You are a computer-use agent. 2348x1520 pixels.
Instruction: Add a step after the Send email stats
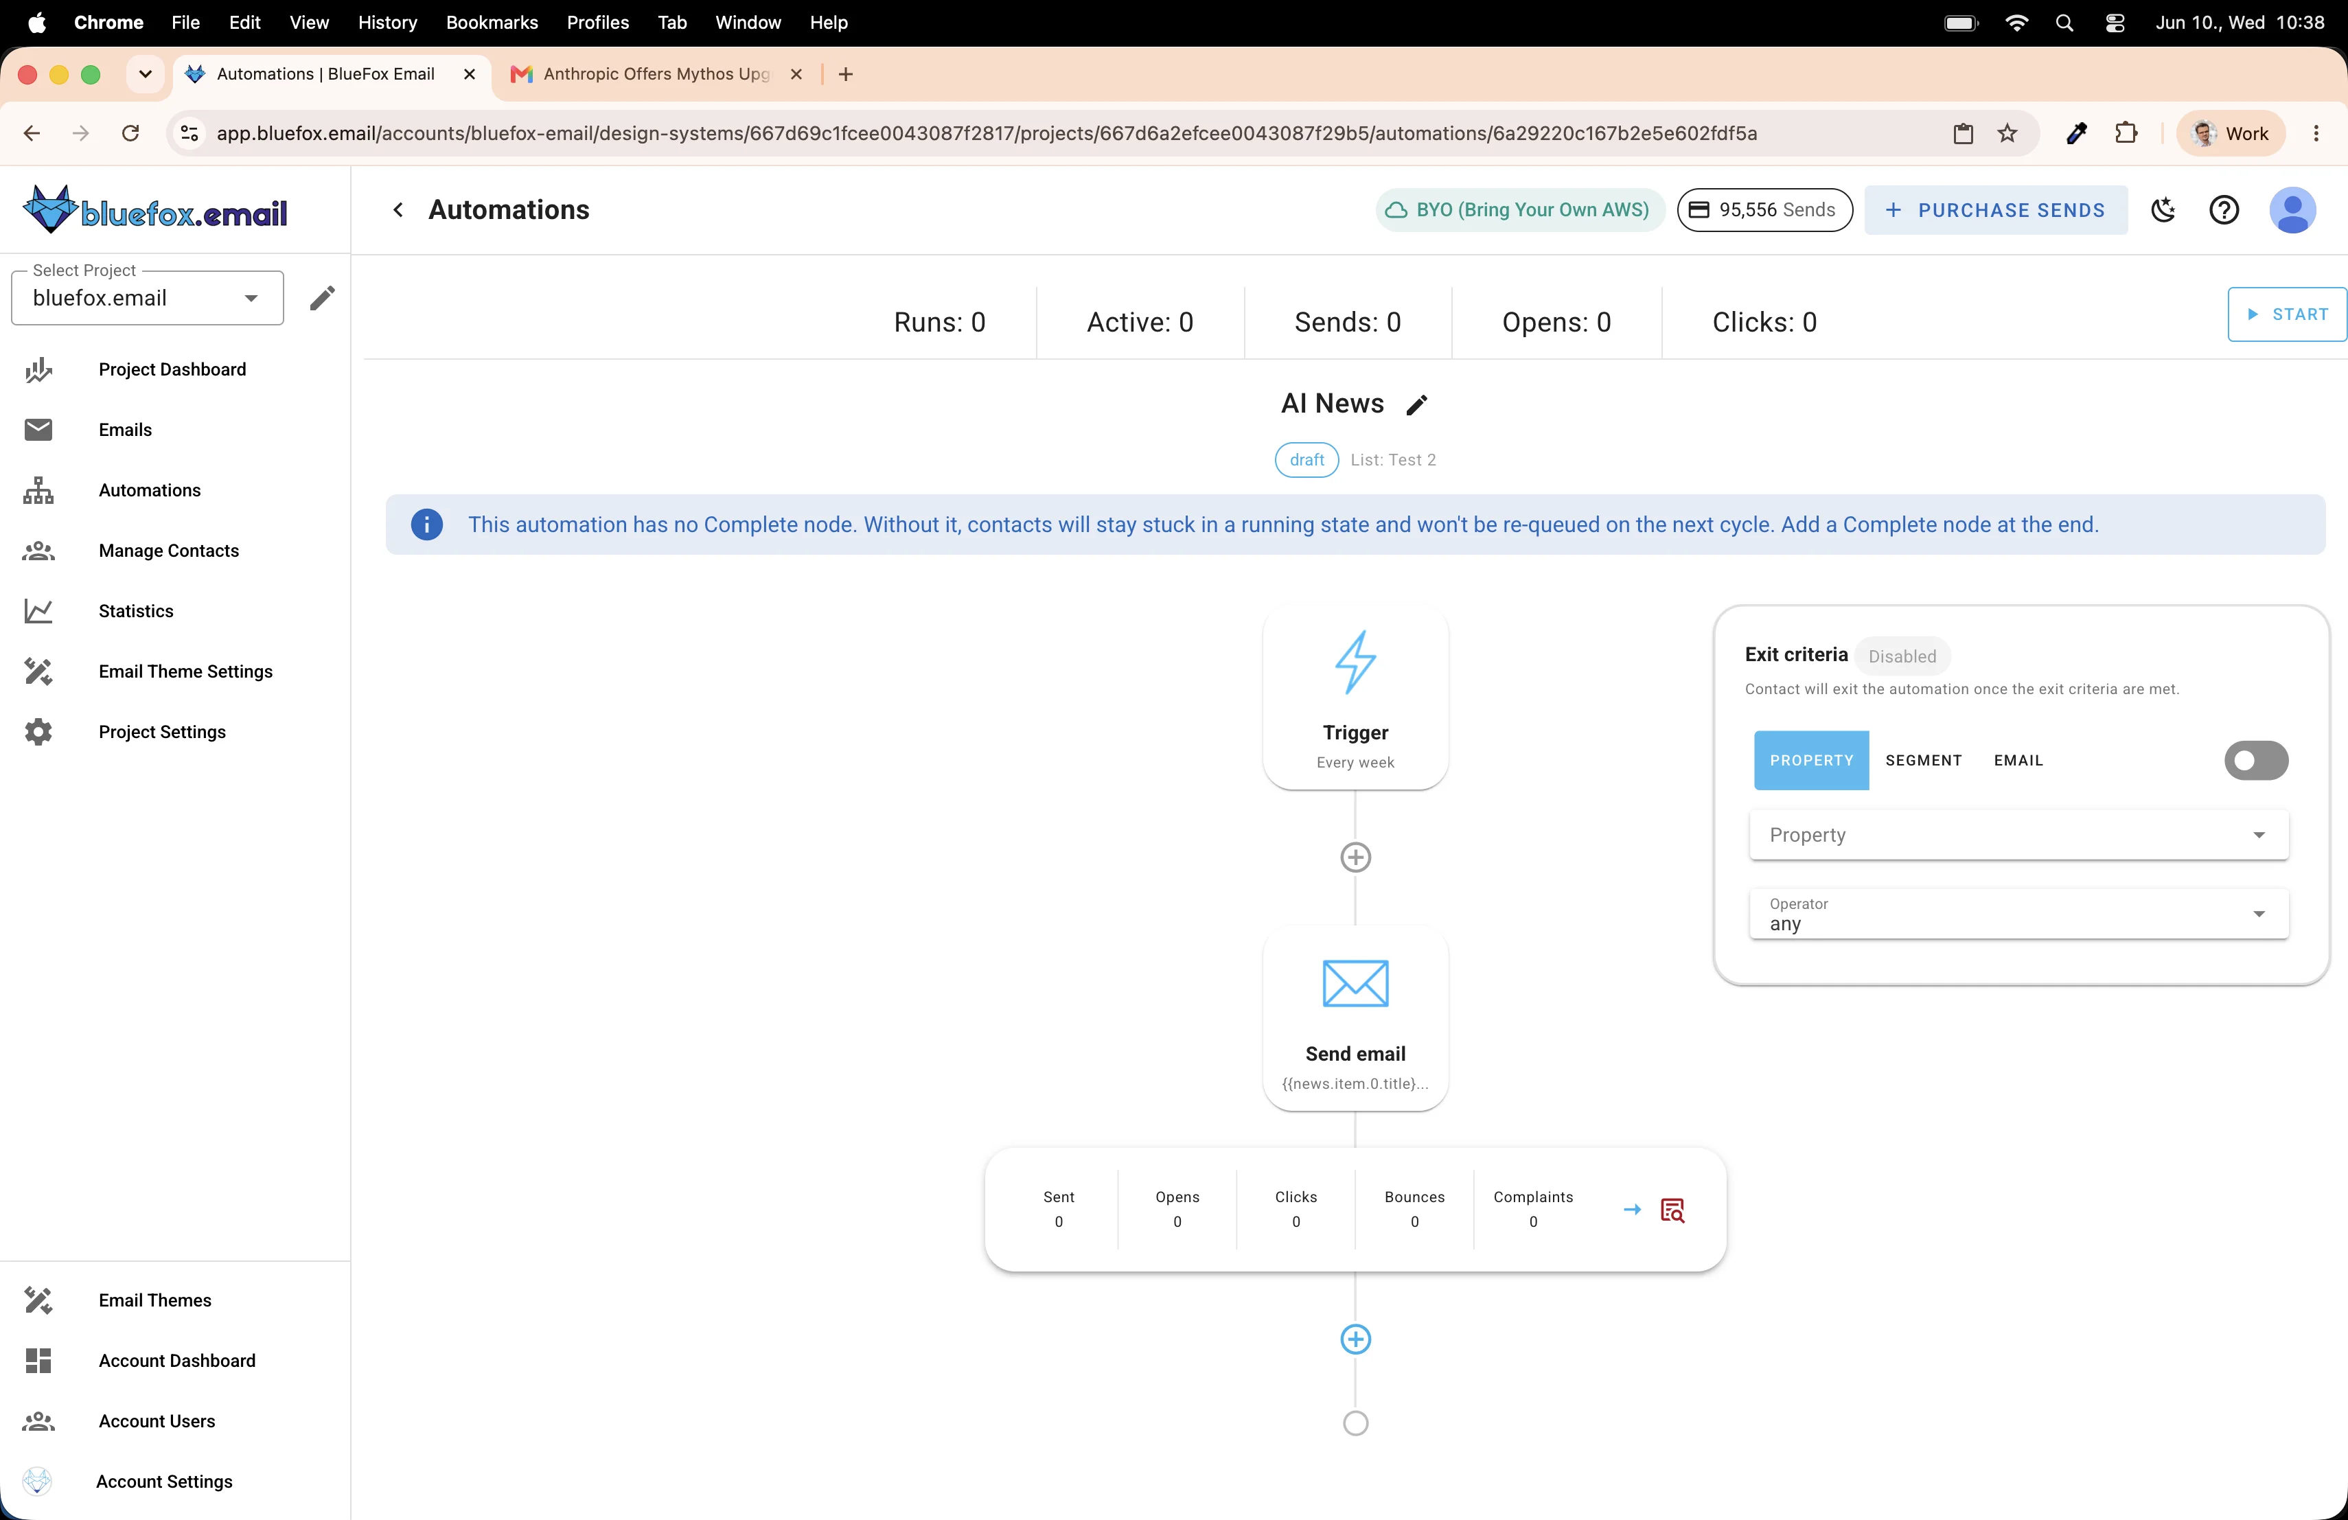tap(1355, 1339)
